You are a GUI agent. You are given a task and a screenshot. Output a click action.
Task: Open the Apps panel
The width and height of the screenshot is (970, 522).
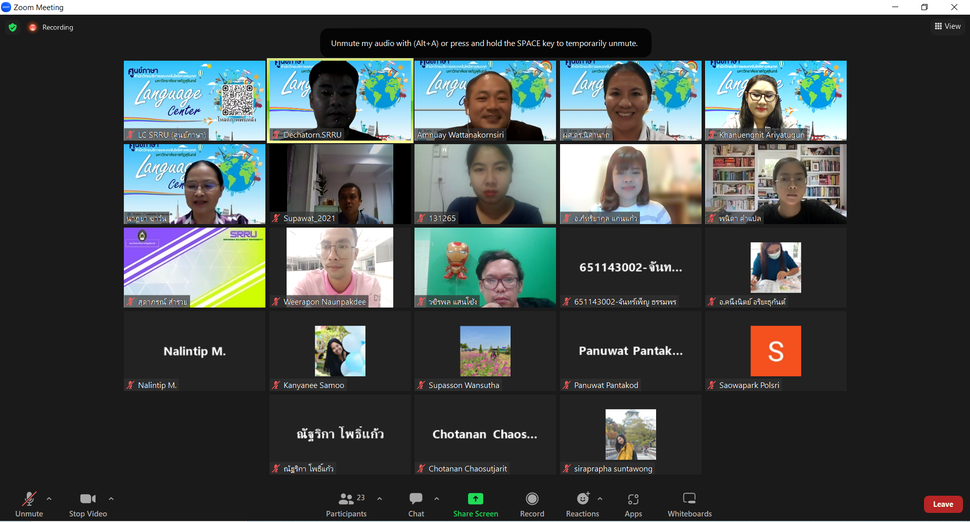pos(633,504)
